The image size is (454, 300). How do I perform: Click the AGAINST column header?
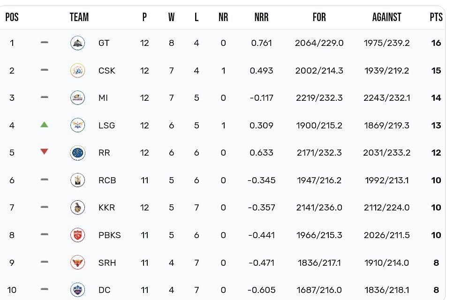click(x=386, y=17)
